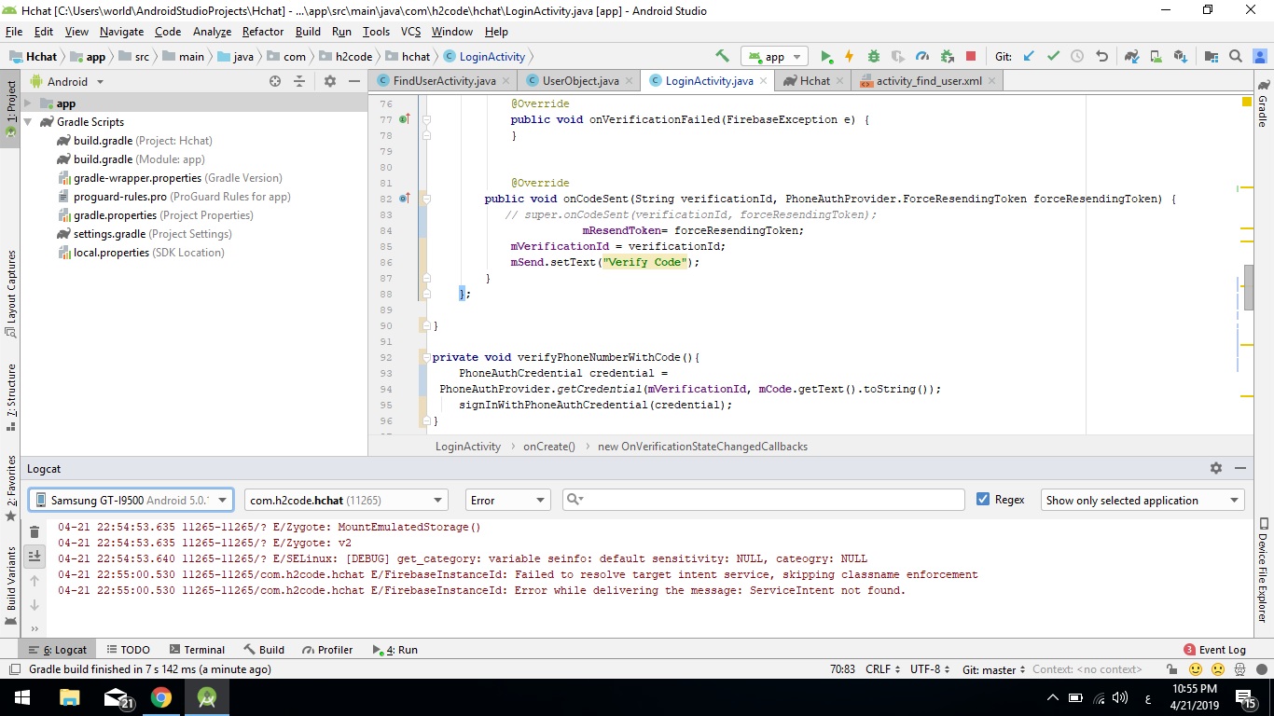Open the Error log level dropdown

[506, 500]
